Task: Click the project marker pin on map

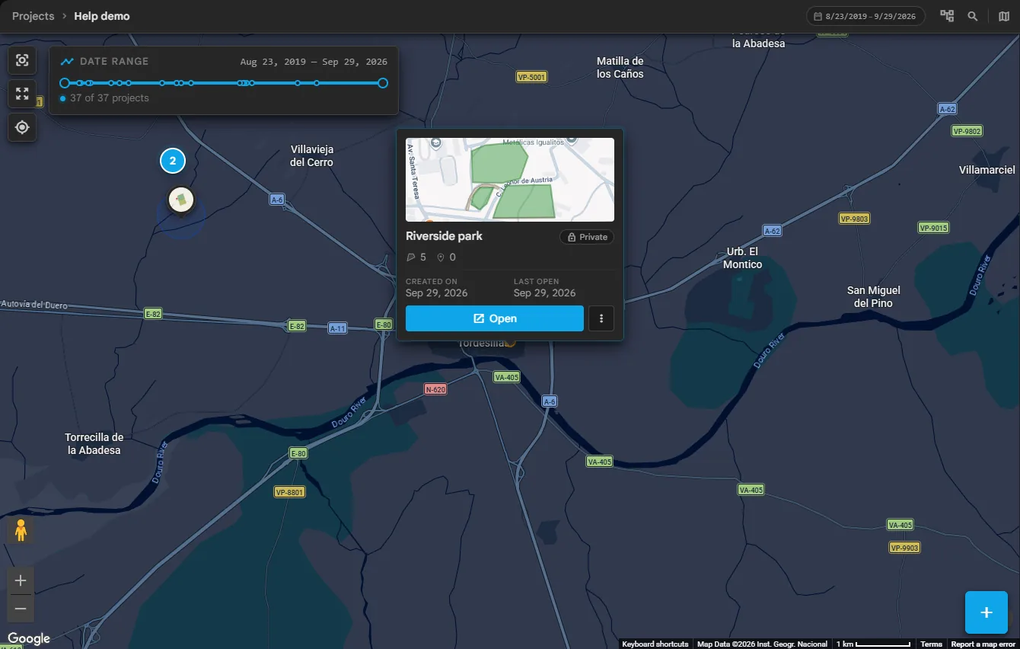Action: (x=181, y=201)
